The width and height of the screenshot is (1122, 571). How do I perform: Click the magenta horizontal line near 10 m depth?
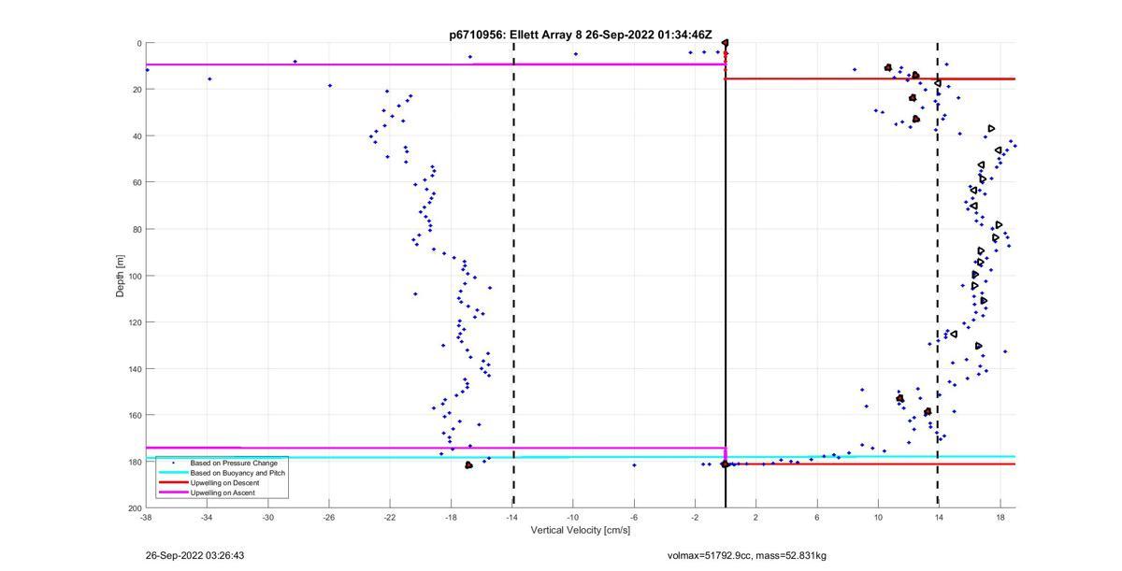click(x=436, y=64)
